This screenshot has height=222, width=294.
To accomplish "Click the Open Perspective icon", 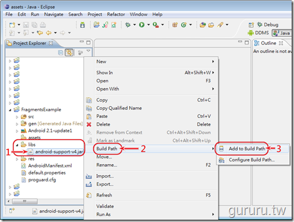I will click(x=251, y=25).
